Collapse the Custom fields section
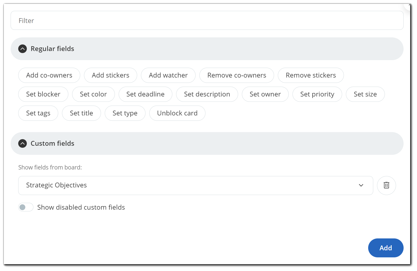Image resolution: width=417 pixels, height=271 pixels. click(x=23, y=143)
